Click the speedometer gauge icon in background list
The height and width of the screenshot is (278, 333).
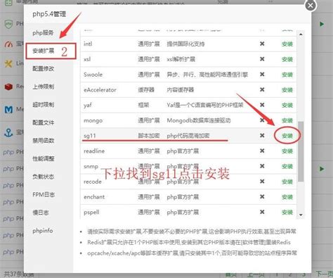pos(8,44)
